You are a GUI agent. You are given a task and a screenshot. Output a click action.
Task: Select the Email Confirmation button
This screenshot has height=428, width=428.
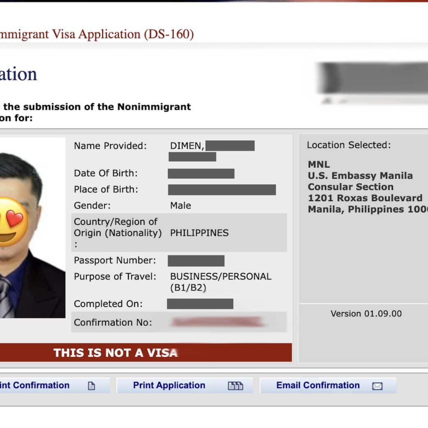pos(318,385)
